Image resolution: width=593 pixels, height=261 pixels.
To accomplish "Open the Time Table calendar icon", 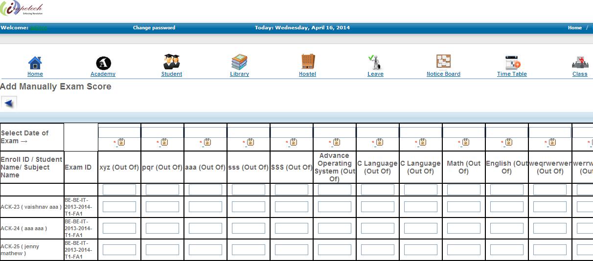I will [512, 63].
